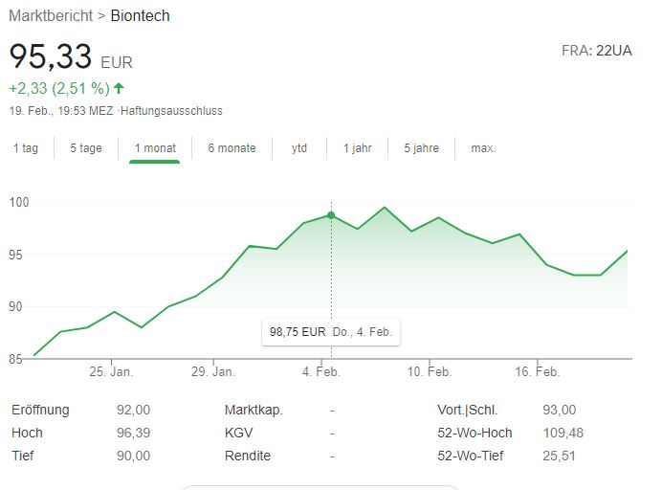
Task: Show the 6 monate chart range
Action: pyautogui.click(x=232, y=148)
